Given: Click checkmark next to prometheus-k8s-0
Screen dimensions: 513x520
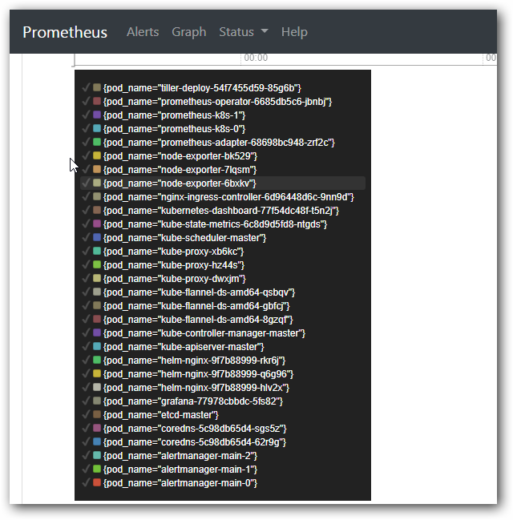Looking at the screenshot, I should coord(85,128).
